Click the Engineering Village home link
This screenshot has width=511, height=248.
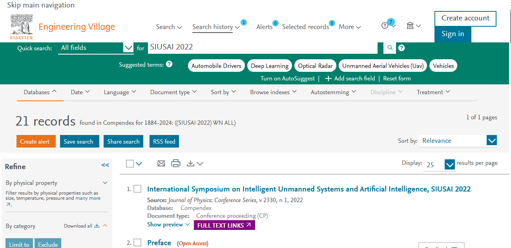point(77,27)
